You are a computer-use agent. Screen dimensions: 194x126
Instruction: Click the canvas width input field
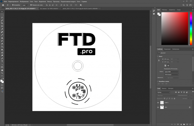(x=167, y=59)
